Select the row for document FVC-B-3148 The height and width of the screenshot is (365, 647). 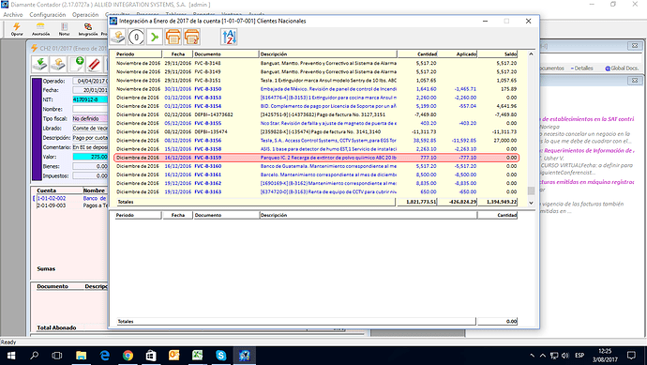click(x=316, y=63)
